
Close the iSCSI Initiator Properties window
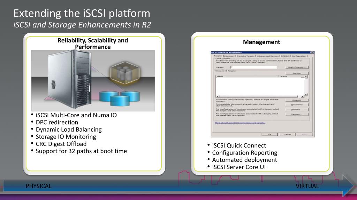coord(312,52)
